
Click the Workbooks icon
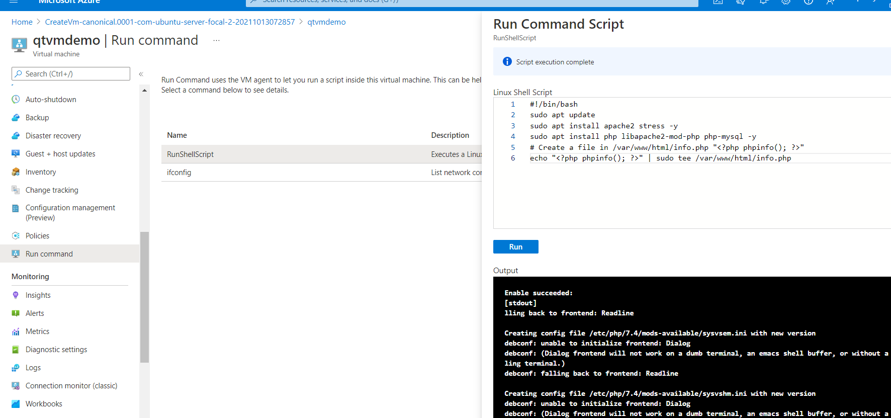[x=16, y=403]
